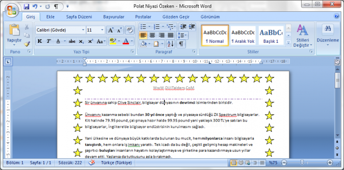The height and width of the screenshot is (170, 344).
Task: Click the %75 zoom level button
Action: pyautogui.click(x=273, y=163)
